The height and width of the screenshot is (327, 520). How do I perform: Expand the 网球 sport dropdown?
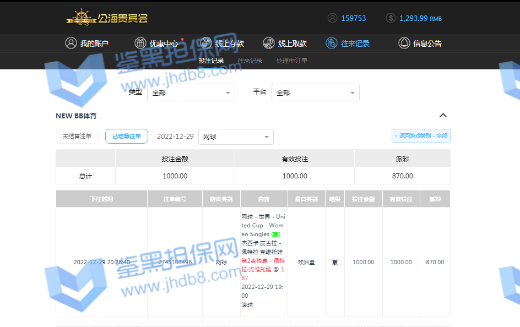236,137
